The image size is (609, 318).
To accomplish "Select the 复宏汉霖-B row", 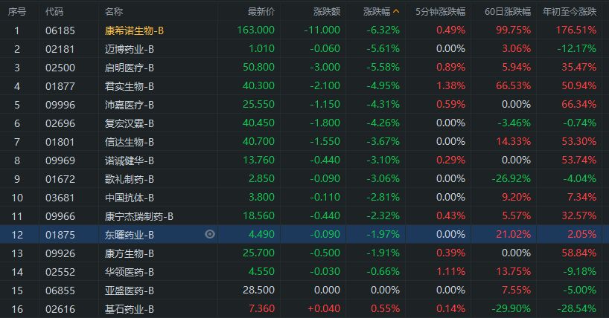I will (x=130, y=123).
